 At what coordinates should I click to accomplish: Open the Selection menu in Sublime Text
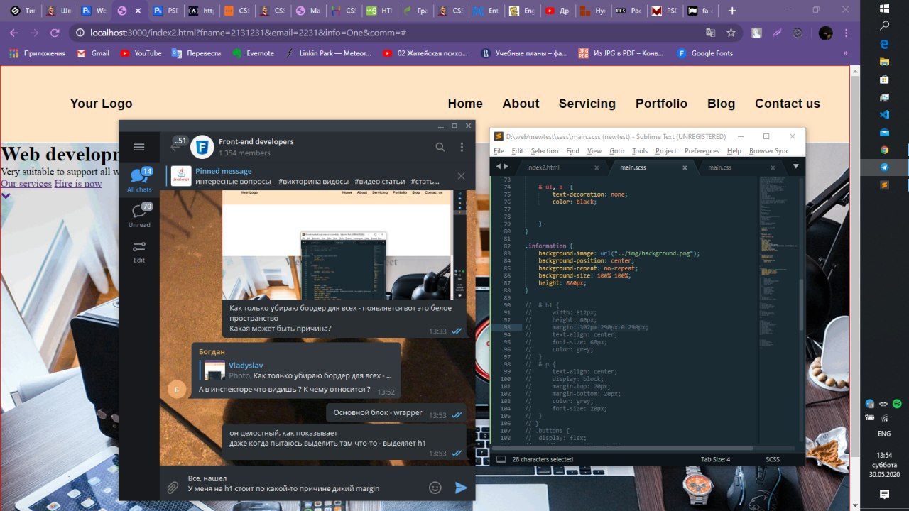545,151
